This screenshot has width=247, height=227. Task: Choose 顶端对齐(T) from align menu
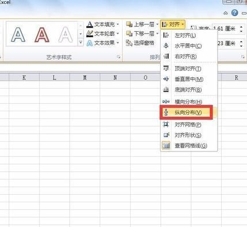189,69
